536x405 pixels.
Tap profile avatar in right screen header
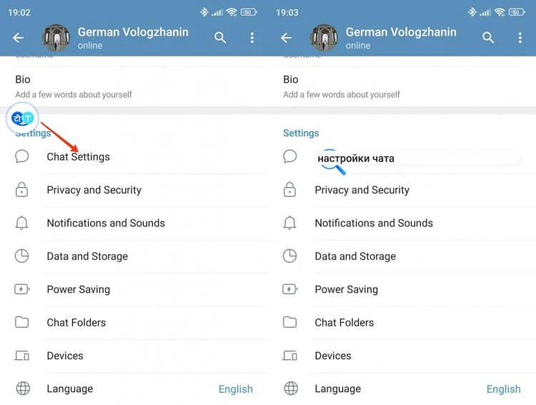point(324,38)
